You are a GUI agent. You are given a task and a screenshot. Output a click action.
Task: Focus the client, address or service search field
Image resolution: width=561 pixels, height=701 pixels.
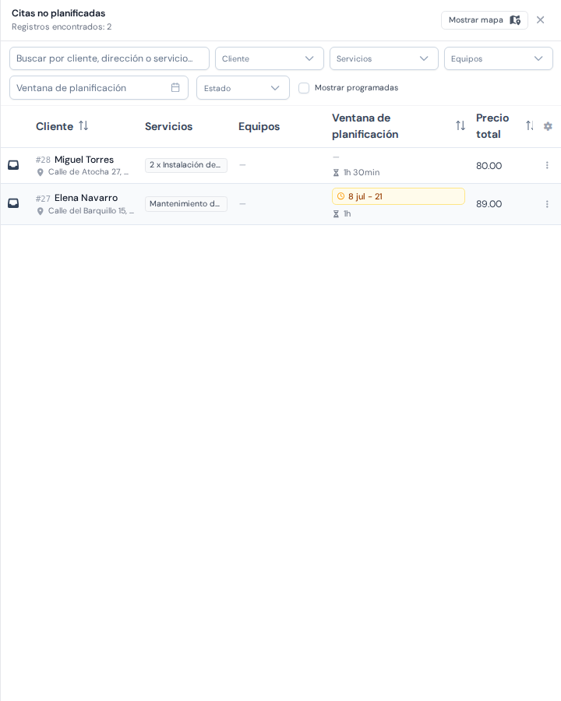(x=109, y=58)
